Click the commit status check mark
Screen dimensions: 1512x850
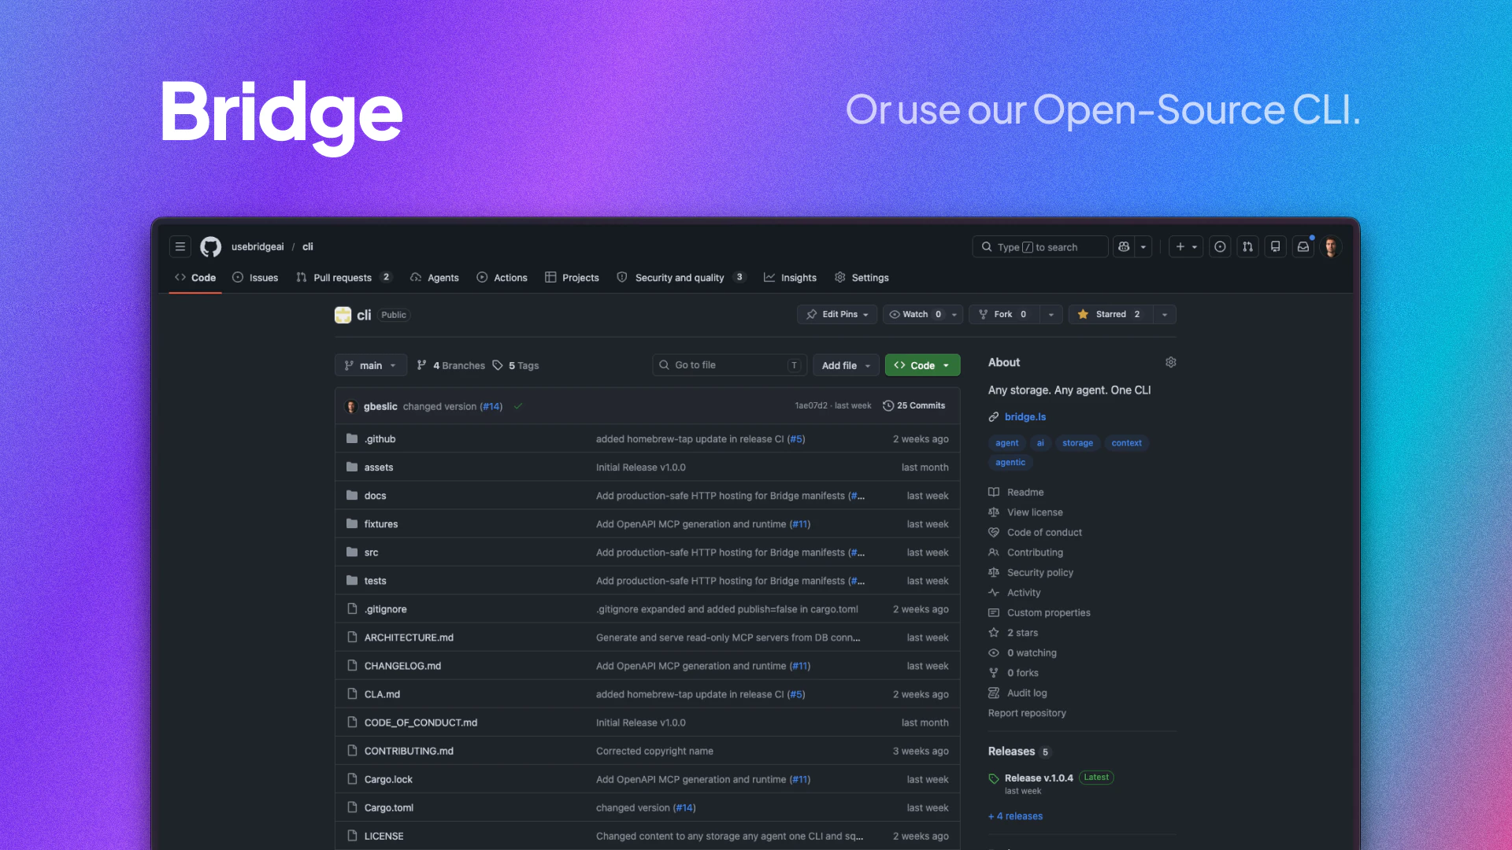(x=518, y=406)
